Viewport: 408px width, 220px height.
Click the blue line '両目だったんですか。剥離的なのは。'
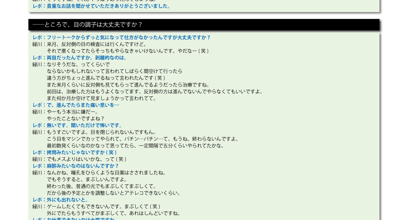tap(80, 58)
